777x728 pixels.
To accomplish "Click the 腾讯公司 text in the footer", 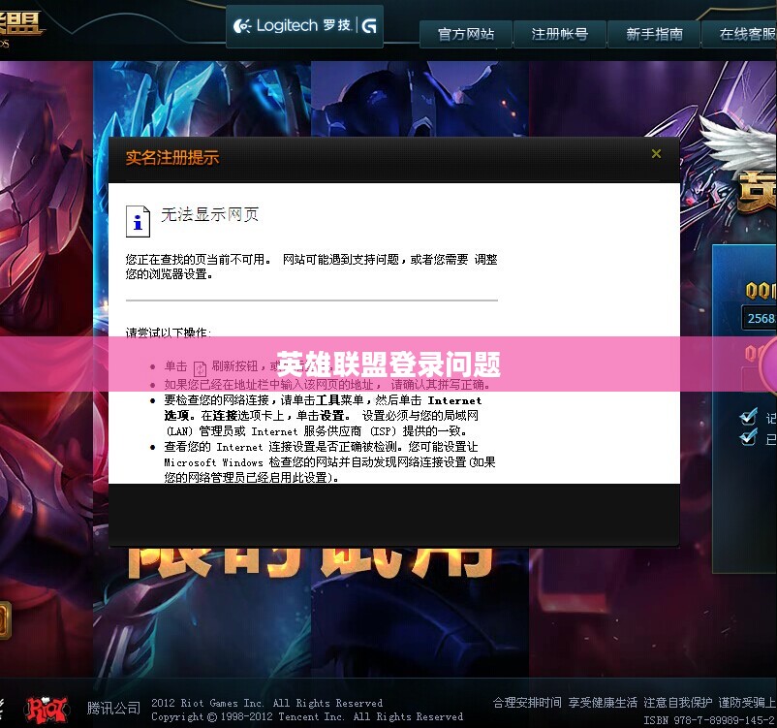I will 113,708.
